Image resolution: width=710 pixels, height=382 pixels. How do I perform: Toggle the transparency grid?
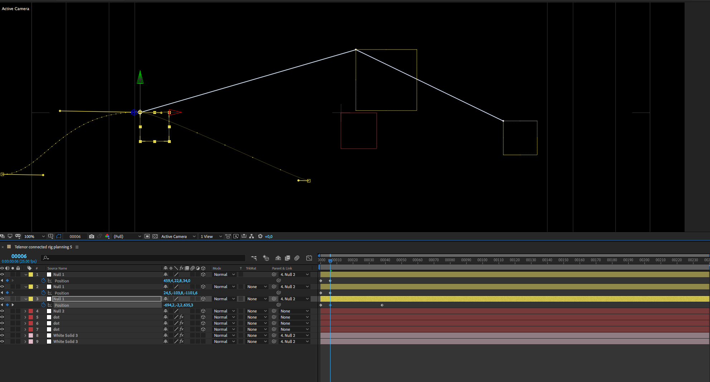point(155,237)
